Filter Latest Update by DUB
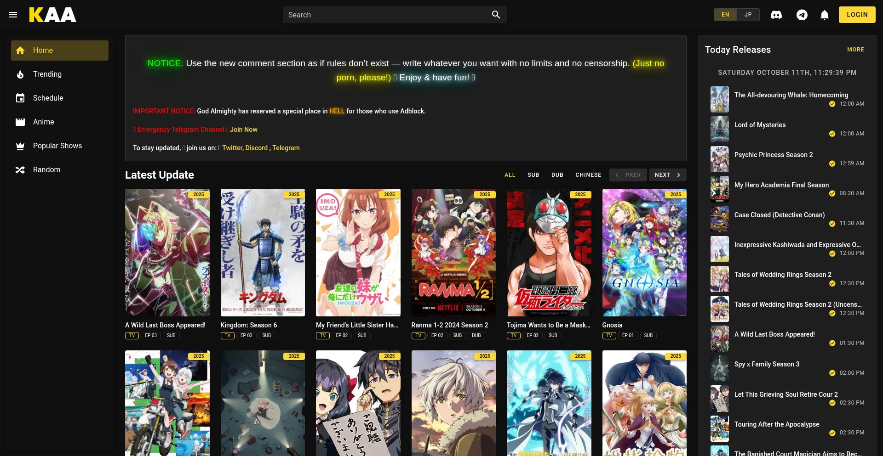883x456 pixels. pyautogui.click(x=557, y=175)
